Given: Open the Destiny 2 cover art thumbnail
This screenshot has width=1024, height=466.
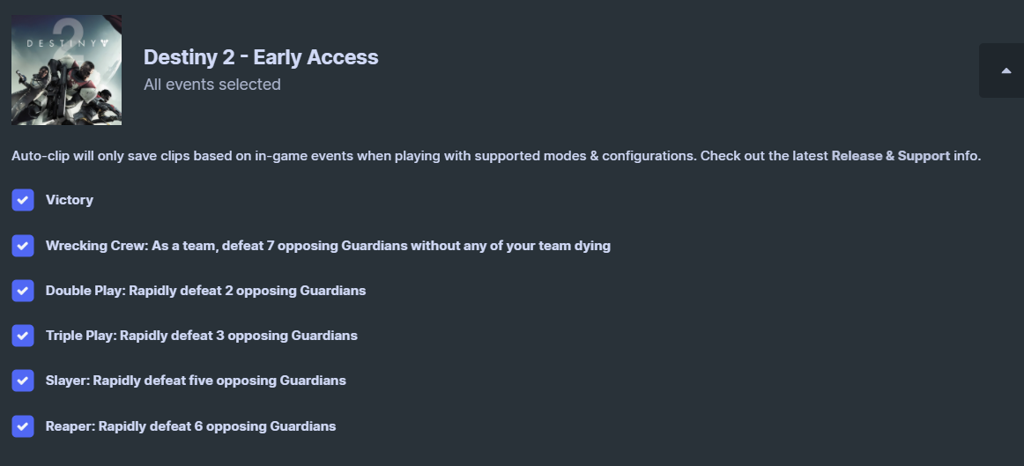Looking at the screenshot, I should click(67, 70).
